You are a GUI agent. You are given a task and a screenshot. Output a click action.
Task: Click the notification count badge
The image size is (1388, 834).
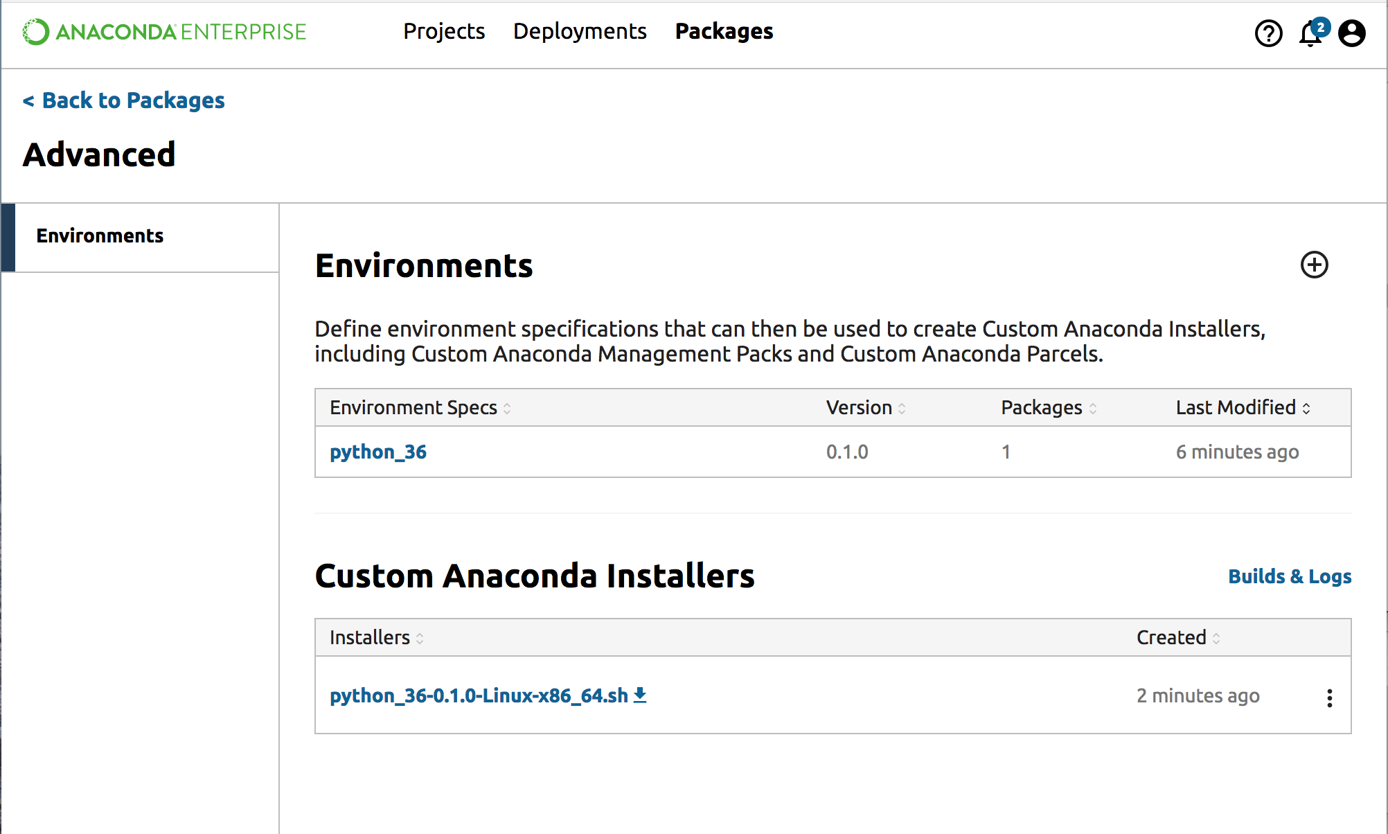(1321, 27)
